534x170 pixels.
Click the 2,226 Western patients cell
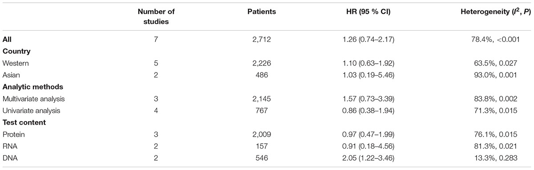point(262,62)
